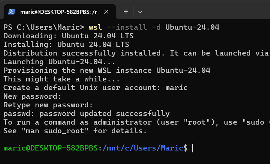The image size is (270, 164).
Task: Click at the bash prompt cursor
Action: pyautogui.click(x=192, y=148)
